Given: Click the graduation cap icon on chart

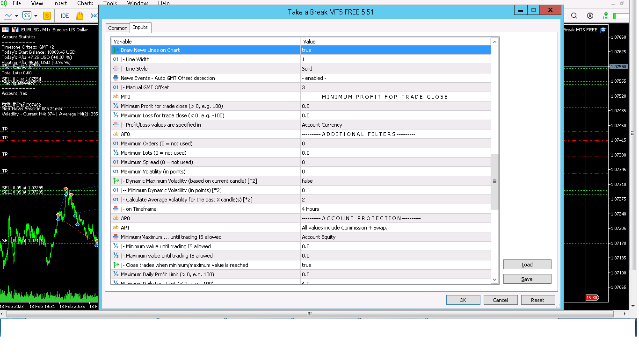Looking at the screenshot, I should coord(603,29).
